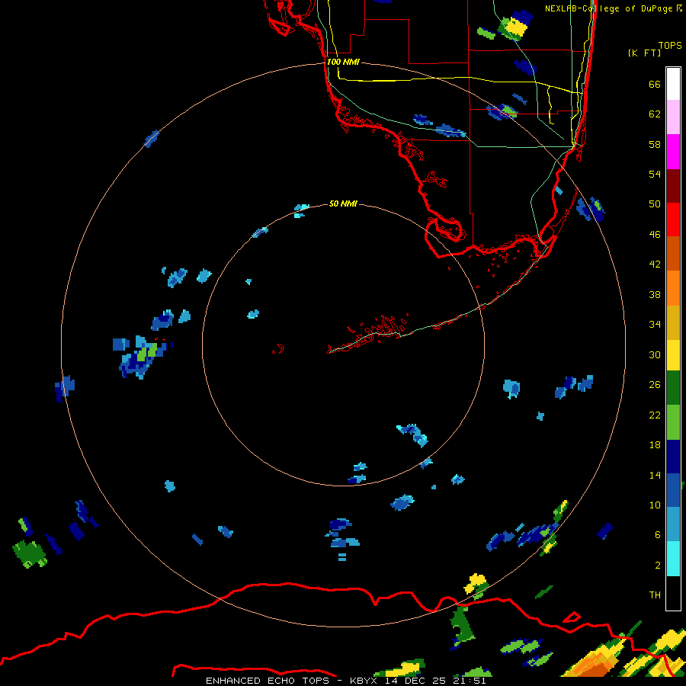The image size is (686, 686).
Task: Click the legend value 30
Action: 655,354
